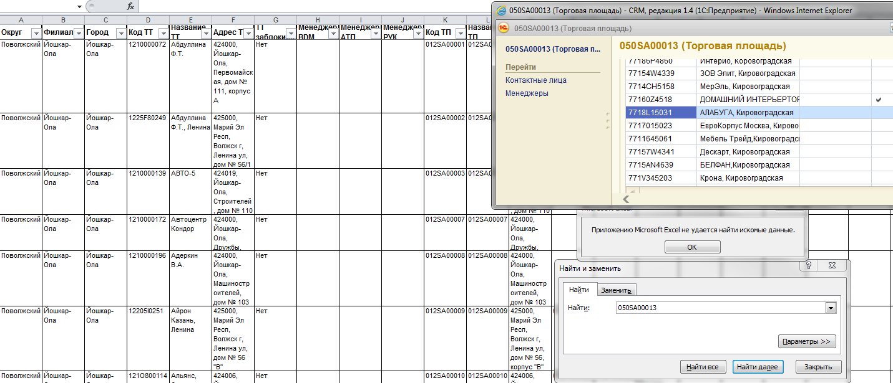Click the 77154W4339 cell in the CRM table

pos(661,73)
